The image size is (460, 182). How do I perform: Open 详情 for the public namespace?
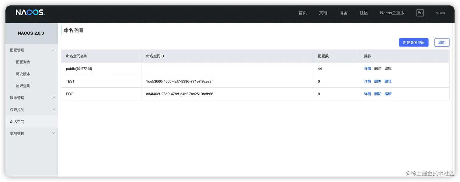point(368,69)
